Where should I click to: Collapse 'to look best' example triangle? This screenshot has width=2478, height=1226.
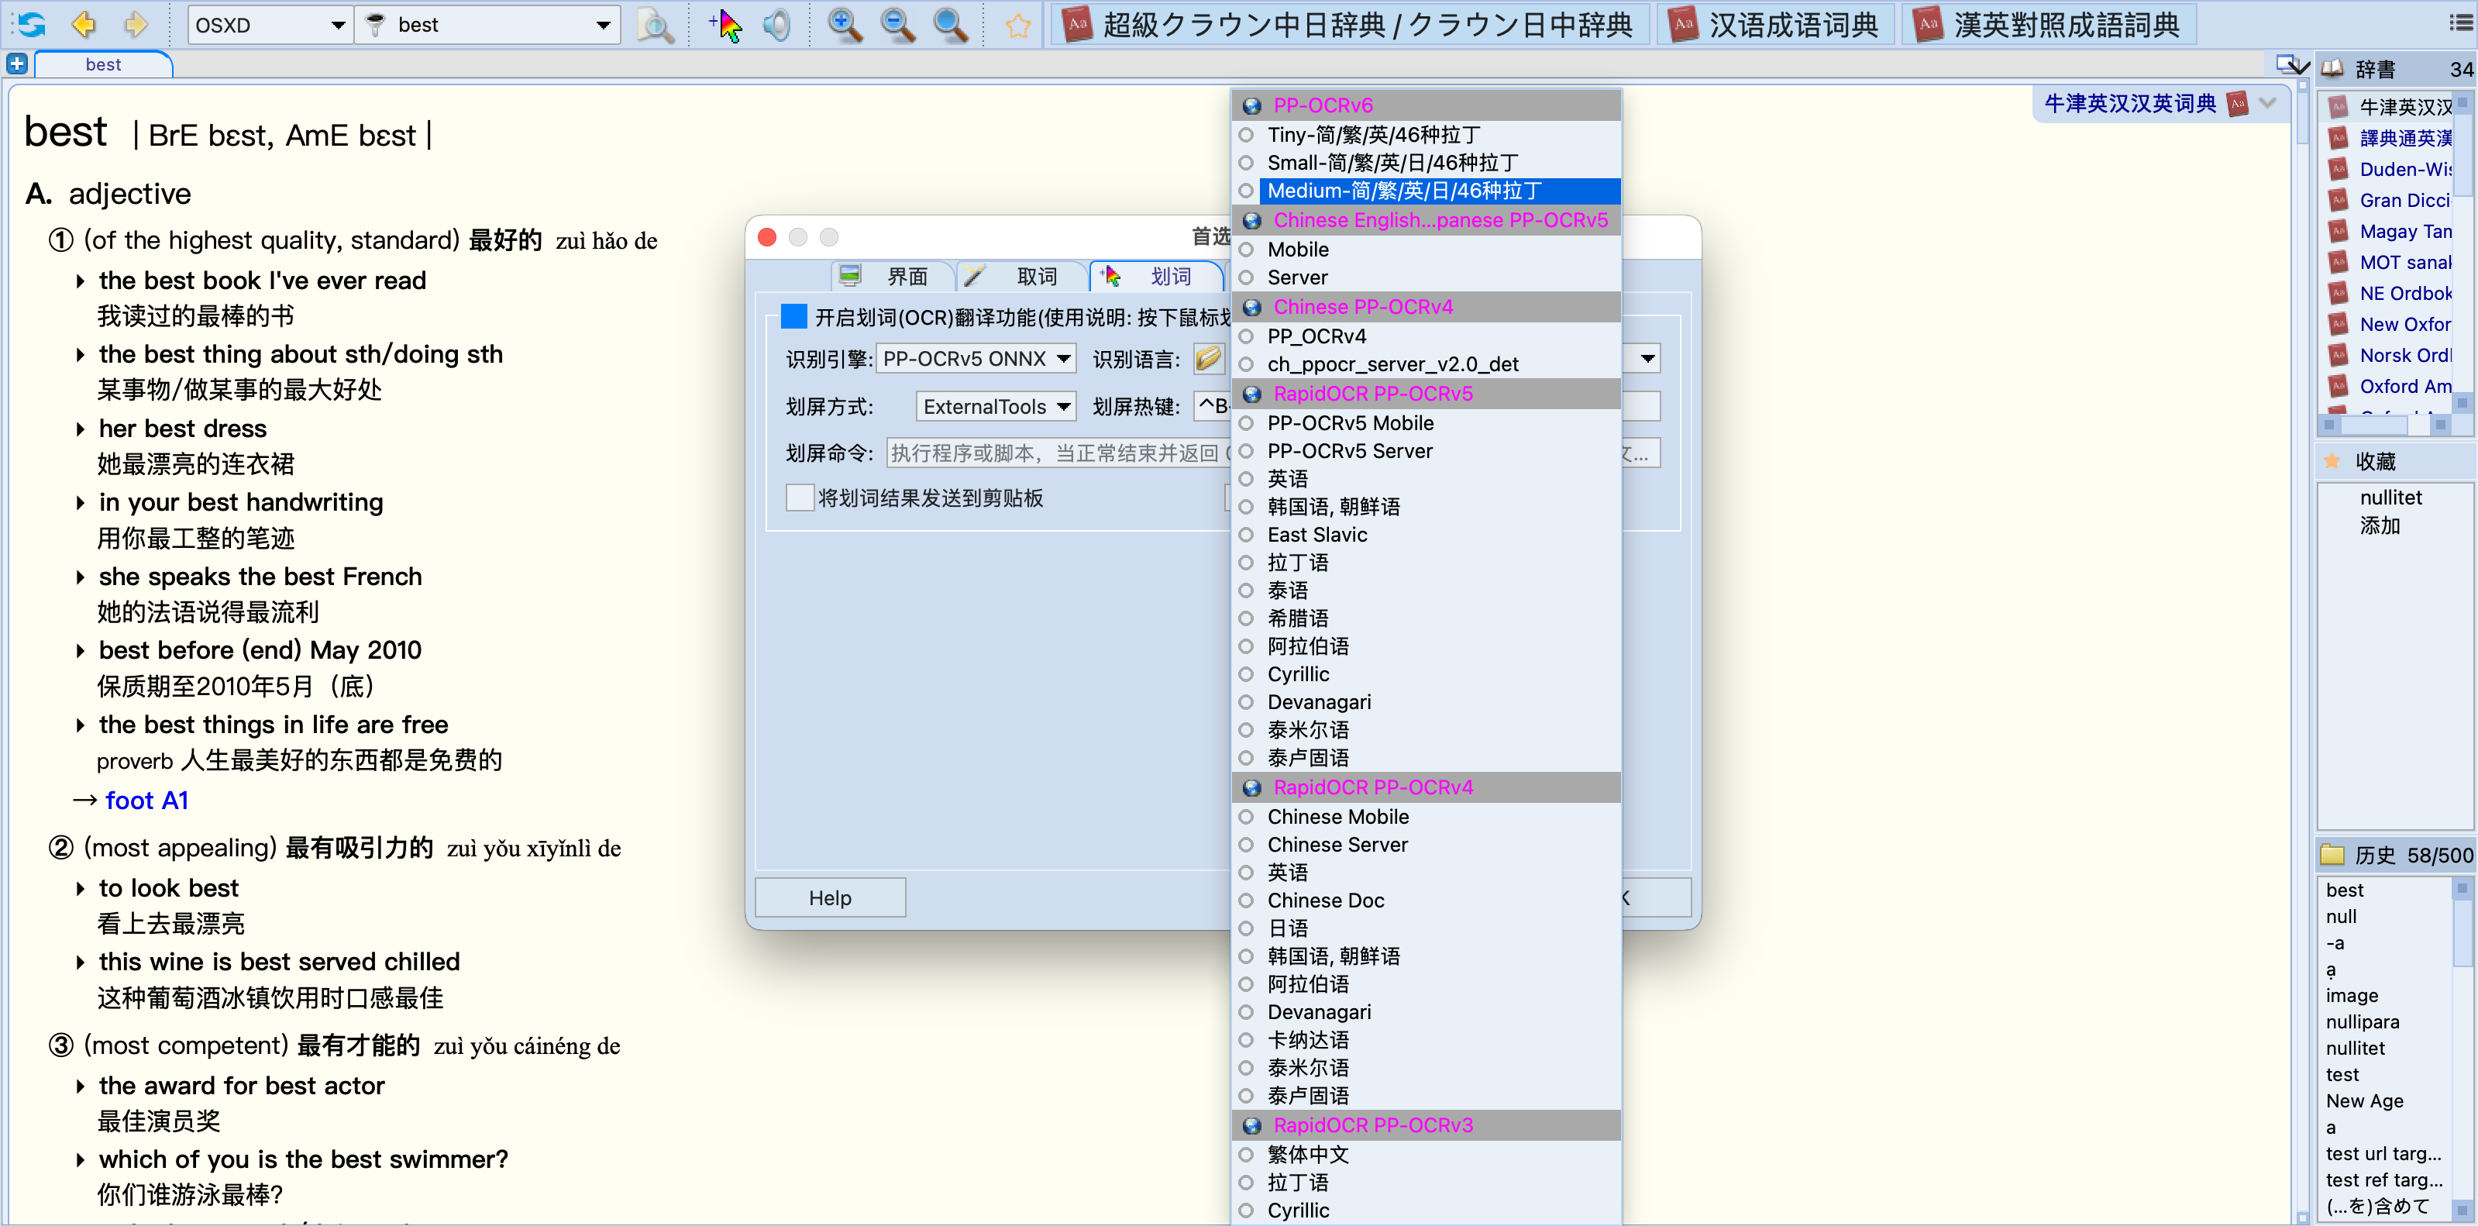point(81,888)
